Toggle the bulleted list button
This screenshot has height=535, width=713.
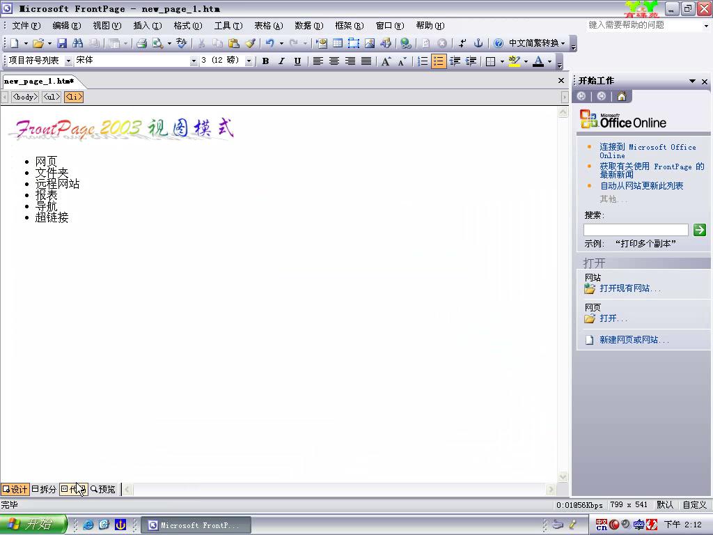pyautogui.click(x=439, y=61)
